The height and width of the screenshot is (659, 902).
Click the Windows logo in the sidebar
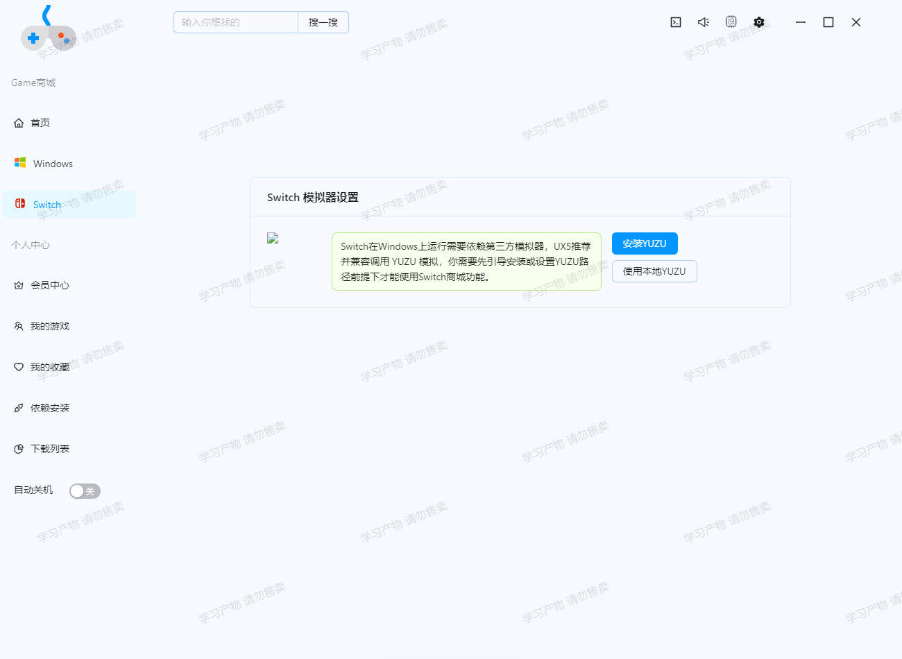20,163
